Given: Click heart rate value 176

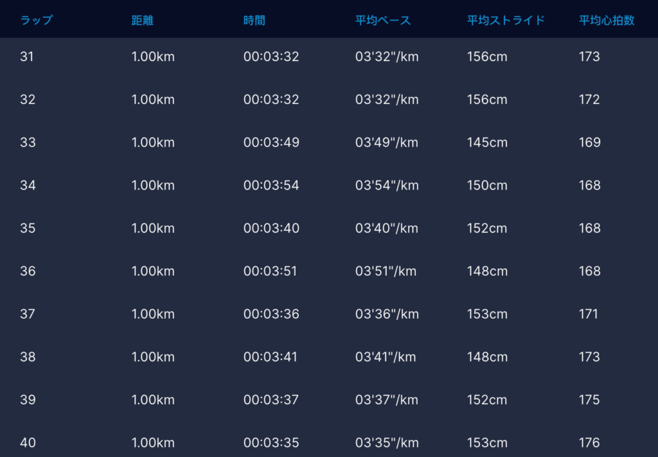Looking at the screenshot, I should [589, 443].
